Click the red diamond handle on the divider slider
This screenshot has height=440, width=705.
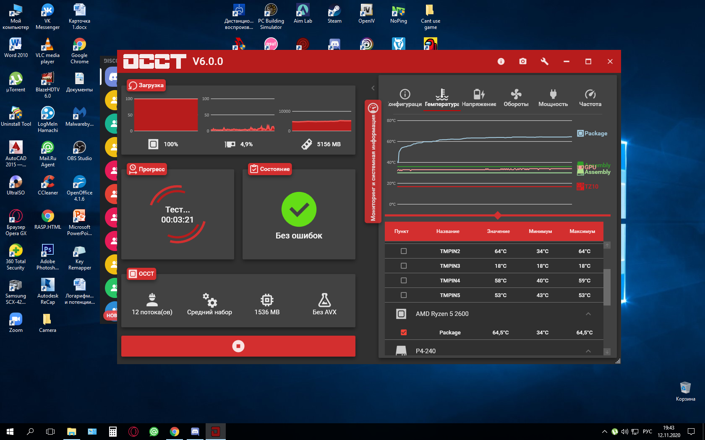tap(498, 215)
